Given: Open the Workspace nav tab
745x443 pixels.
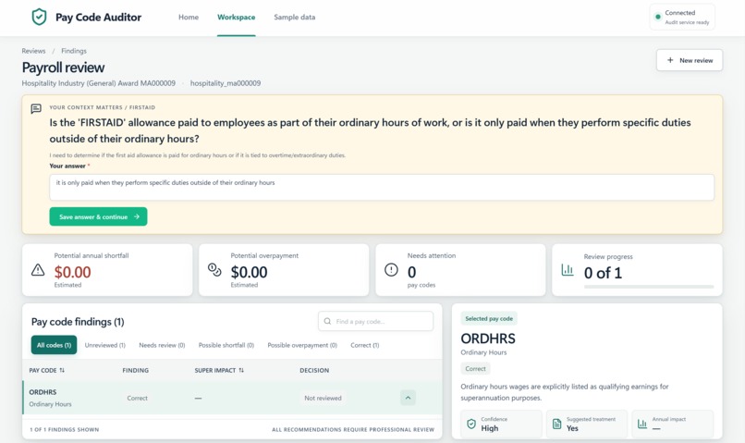Looking at the screenshot, I should (236, 18).
